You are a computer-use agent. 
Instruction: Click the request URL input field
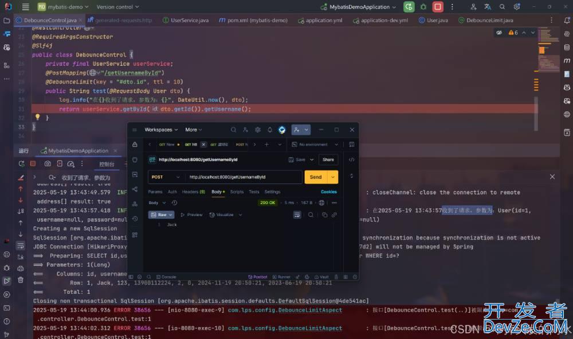[x=244, y=177]
